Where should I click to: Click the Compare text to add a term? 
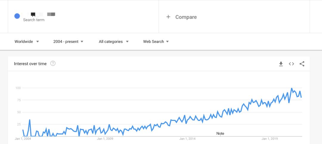point(186,17)
